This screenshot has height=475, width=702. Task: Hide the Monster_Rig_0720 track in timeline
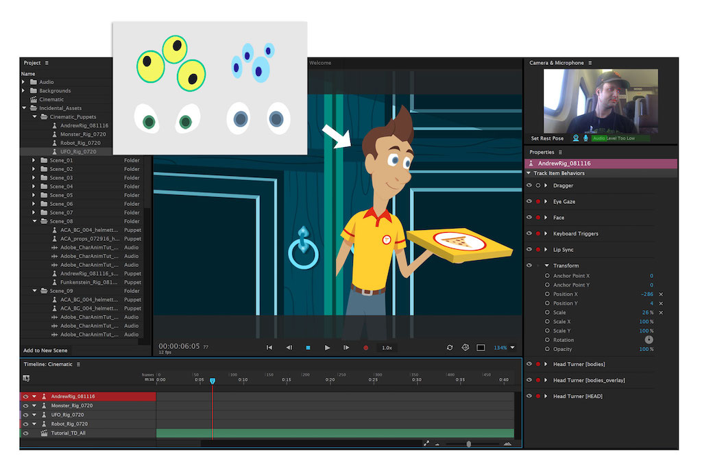pyautogui.click(x=25, y=405)
